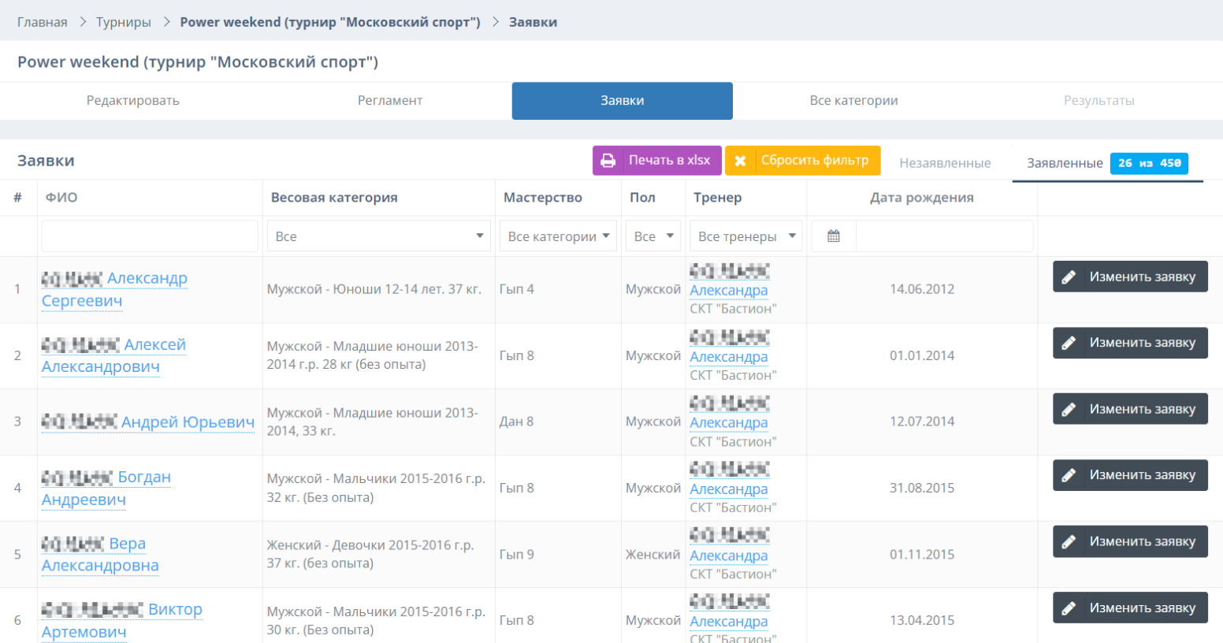Click the name (ФИО) filter input field
The image size is (1223, 643).
click(x=150, y=236)
